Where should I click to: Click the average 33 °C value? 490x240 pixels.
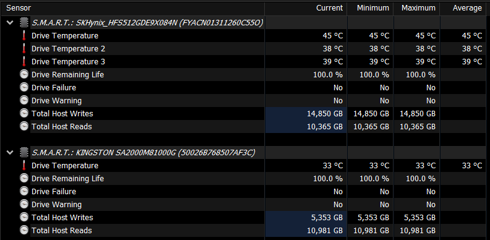pos(472,165)
